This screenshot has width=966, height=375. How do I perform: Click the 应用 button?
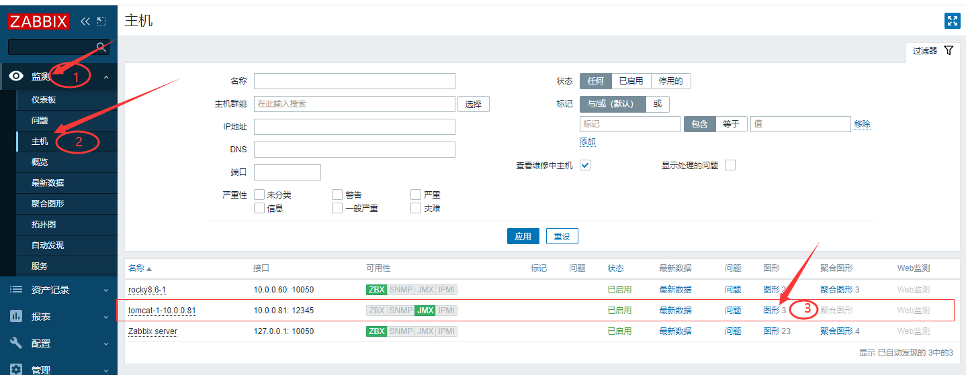point(523,236)
